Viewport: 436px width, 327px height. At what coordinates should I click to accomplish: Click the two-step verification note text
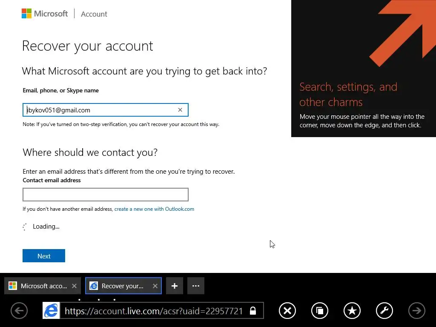point(121,124)
